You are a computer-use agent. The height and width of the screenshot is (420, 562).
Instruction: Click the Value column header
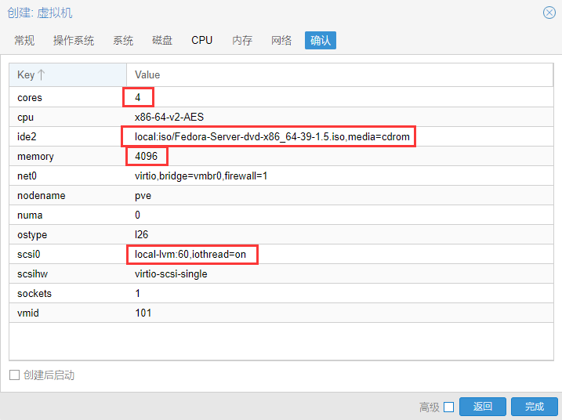point(147,75)
